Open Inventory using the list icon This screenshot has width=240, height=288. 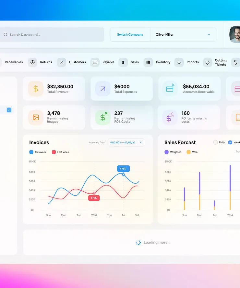click(148, 63)
